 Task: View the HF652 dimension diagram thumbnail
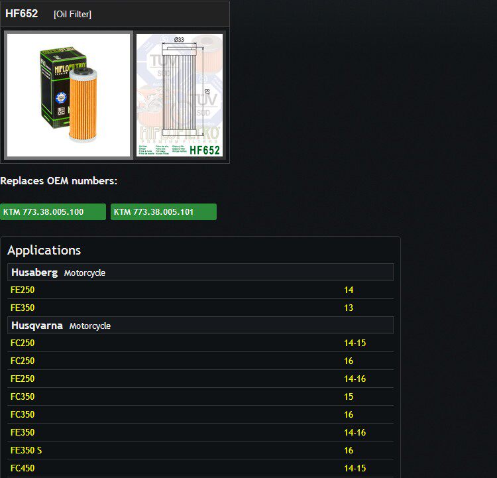tap(180, 95)
